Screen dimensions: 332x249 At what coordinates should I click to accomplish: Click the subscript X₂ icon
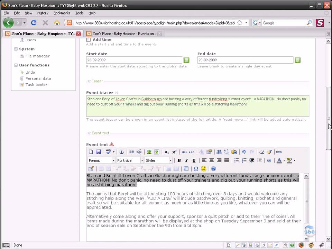click(x=167, y=152)
